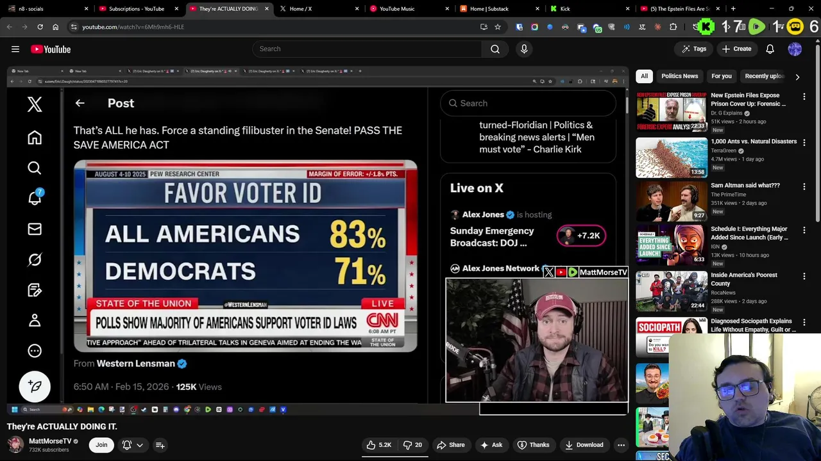Viewport: 821px width, 461px height.
Task: View site information icon beside URL
Action: click(x=74, y=27)
